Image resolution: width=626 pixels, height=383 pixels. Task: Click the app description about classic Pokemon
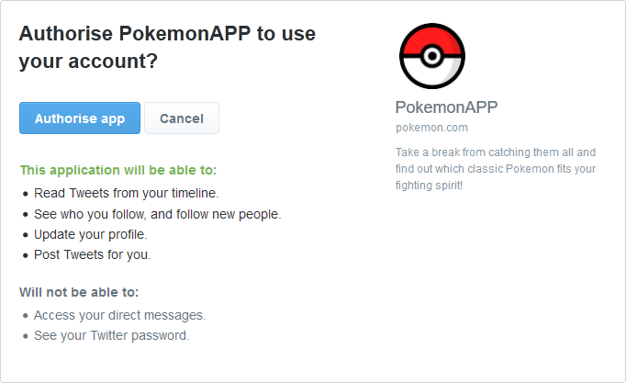tap(496, 168)
